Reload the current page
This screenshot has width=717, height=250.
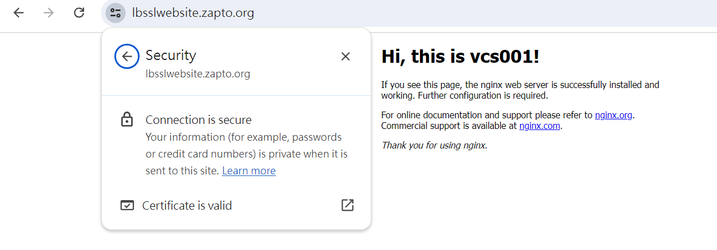pos(79,13)
